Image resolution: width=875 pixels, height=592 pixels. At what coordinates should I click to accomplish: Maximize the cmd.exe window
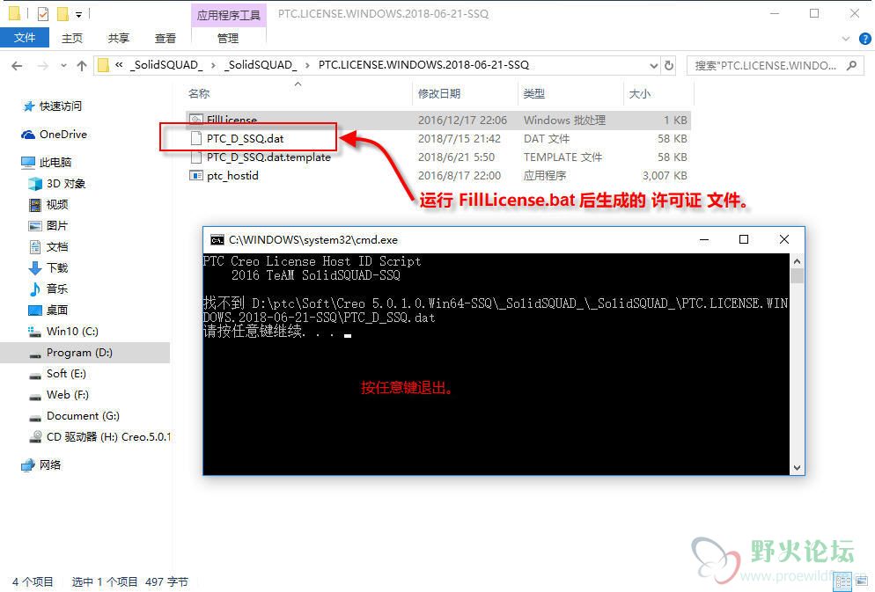tap(743, 239)
